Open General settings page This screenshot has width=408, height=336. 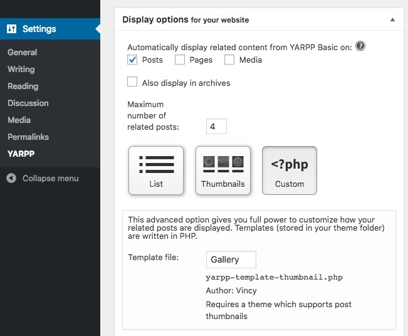coord(22,52)
